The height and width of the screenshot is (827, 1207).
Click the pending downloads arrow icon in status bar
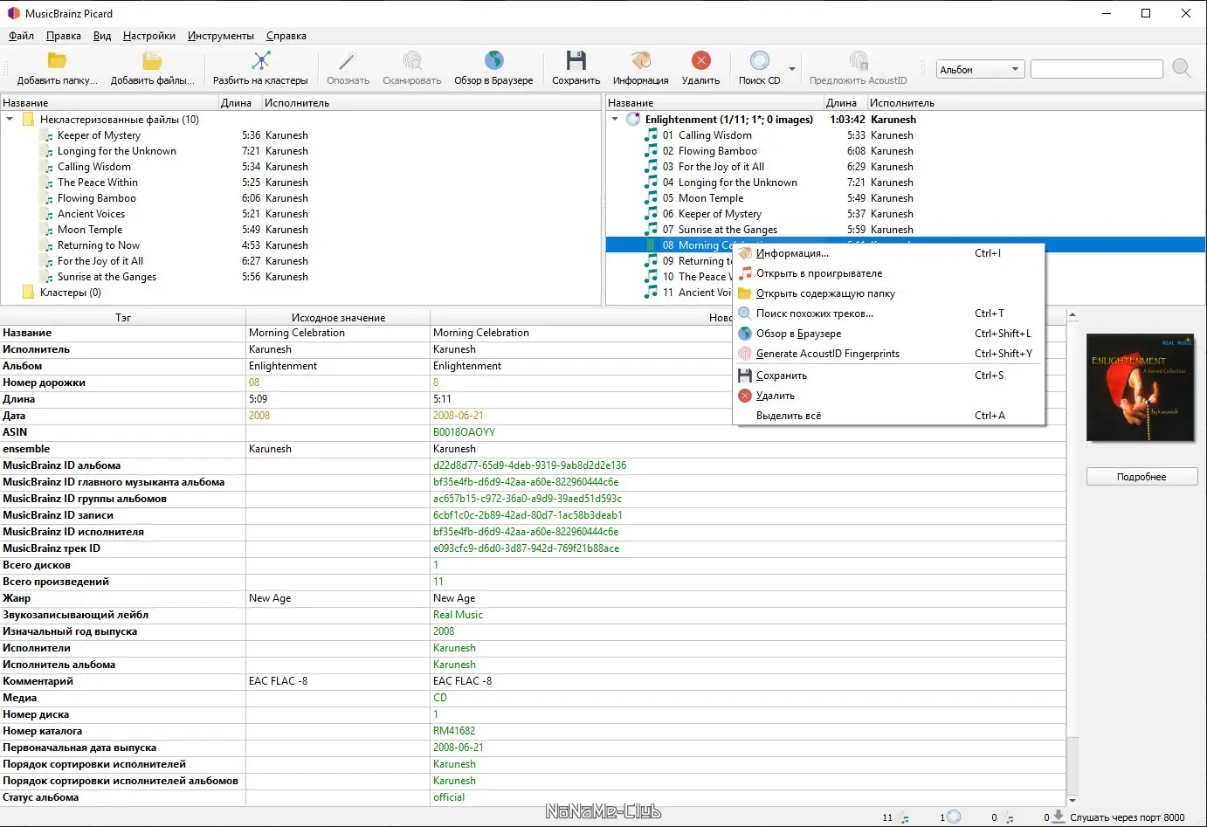coord(1059,817)
